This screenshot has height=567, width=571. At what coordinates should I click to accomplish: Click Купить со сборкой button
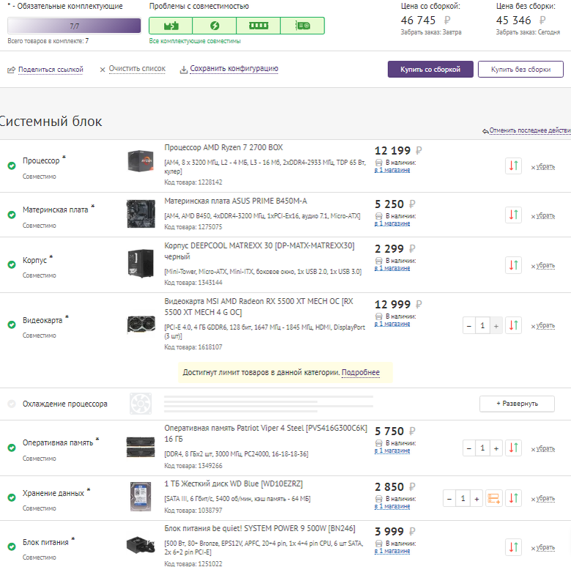pyautogui.click(x=430, y=70)
